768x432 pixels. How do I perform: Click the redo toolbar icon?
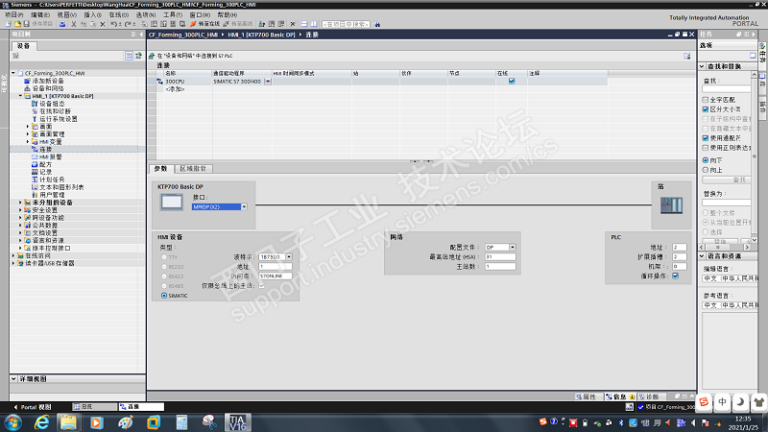tap(128, 23)
